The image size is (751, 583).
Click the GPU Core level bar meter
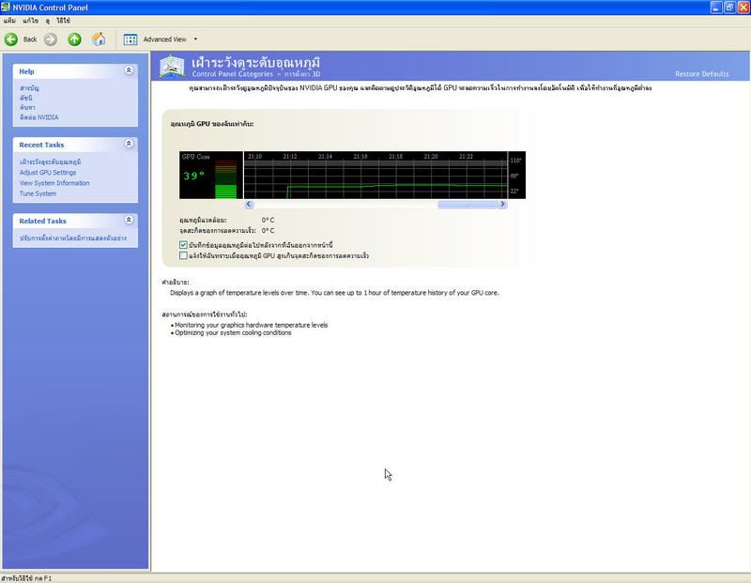click(x=225, y=179)
